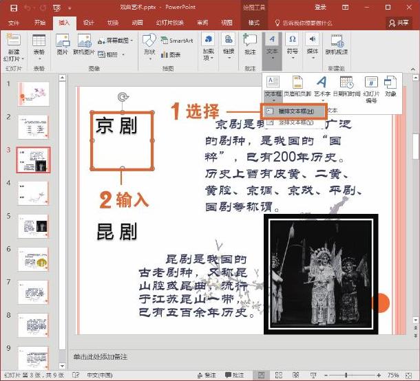Open the Animations tab
Viewport: 420px width, 381px height.
click(x=137, y=23)
